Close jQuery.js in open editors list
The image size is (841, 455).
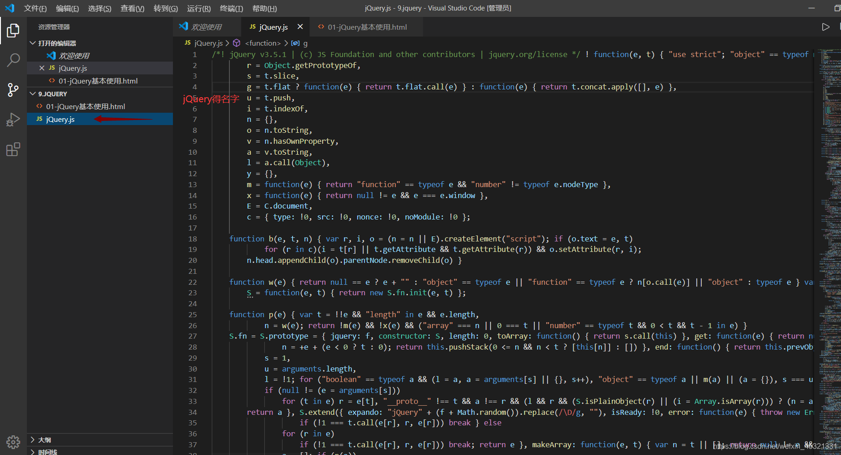[42, 68]
